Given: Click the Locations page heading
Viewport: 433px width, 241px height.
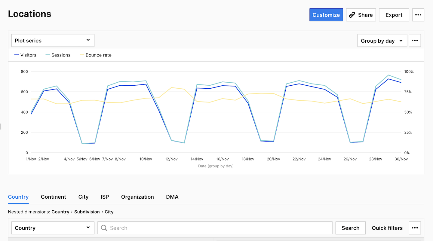Looking at the screenshot, I should (30, 14).
